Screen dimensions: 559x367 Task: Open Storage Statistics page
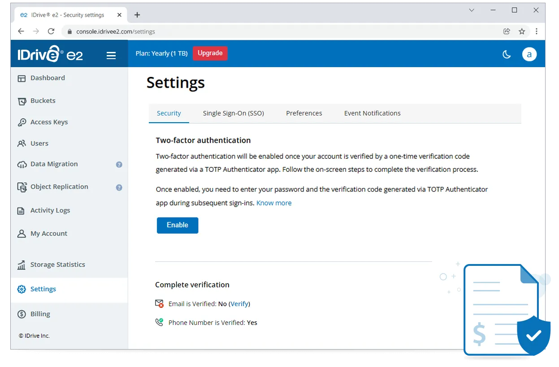pyautogui.click(x=57, y=265)
